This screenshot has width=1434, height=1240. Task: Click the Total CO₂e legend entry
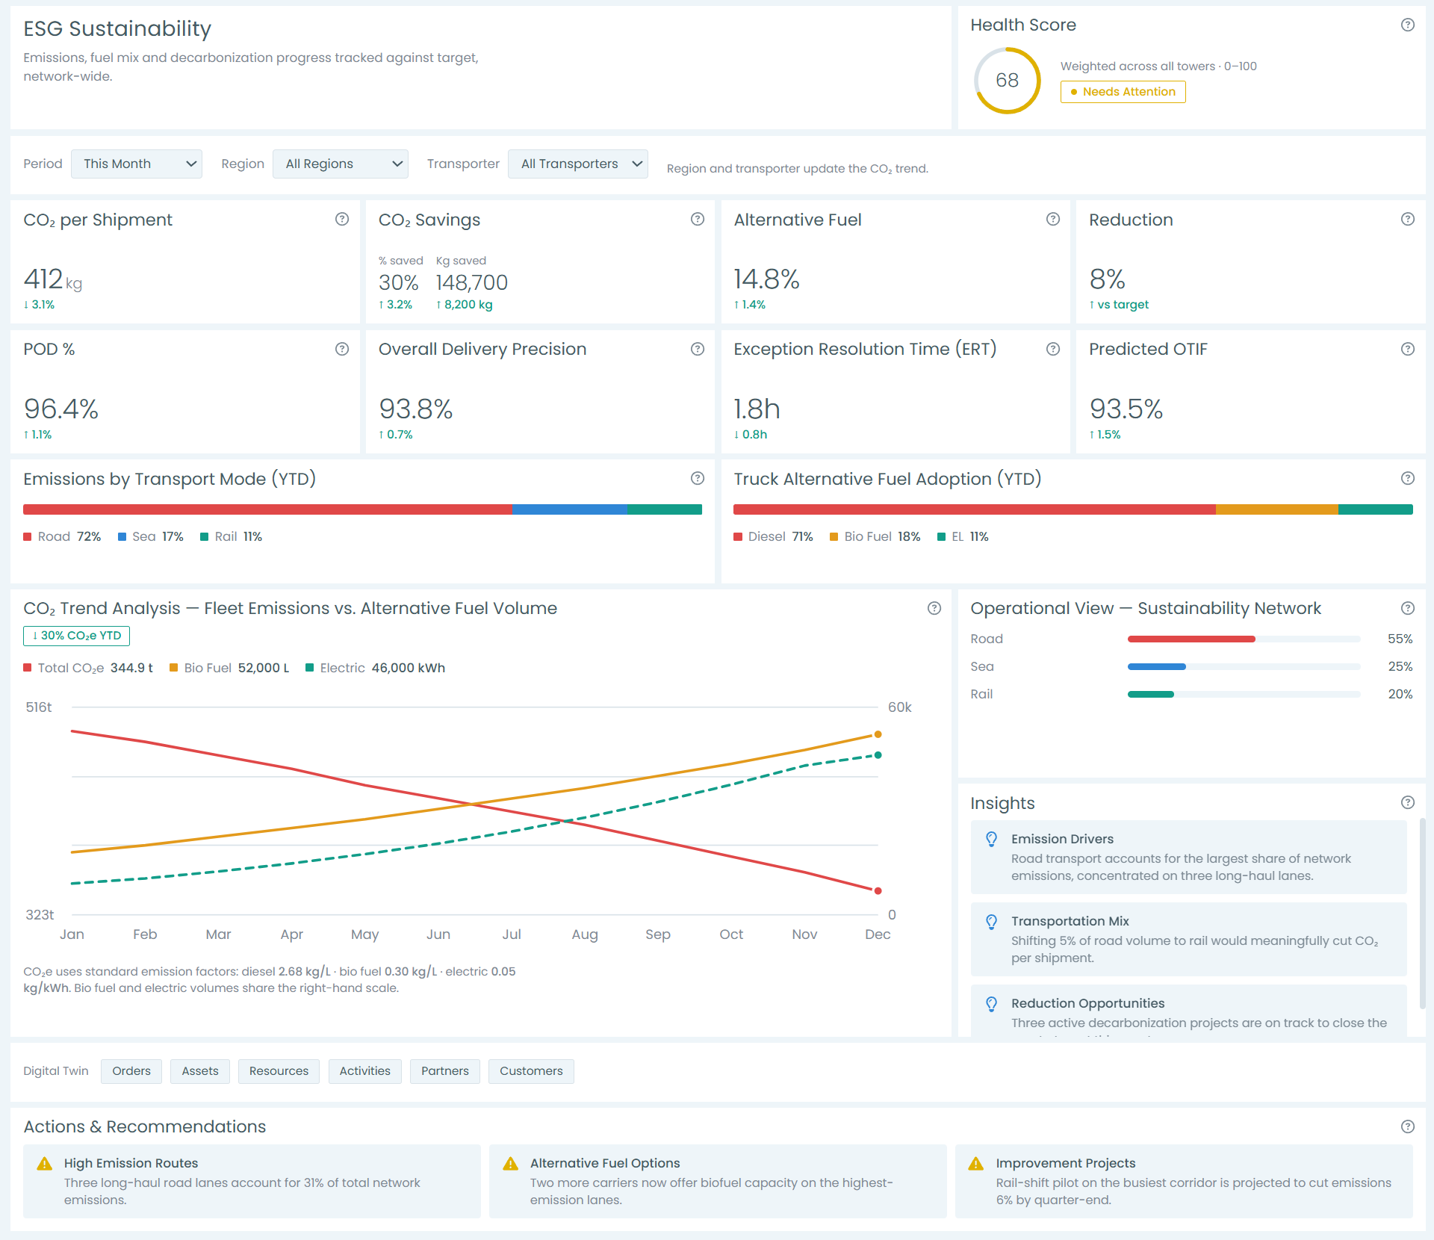(x=88, y=668)
